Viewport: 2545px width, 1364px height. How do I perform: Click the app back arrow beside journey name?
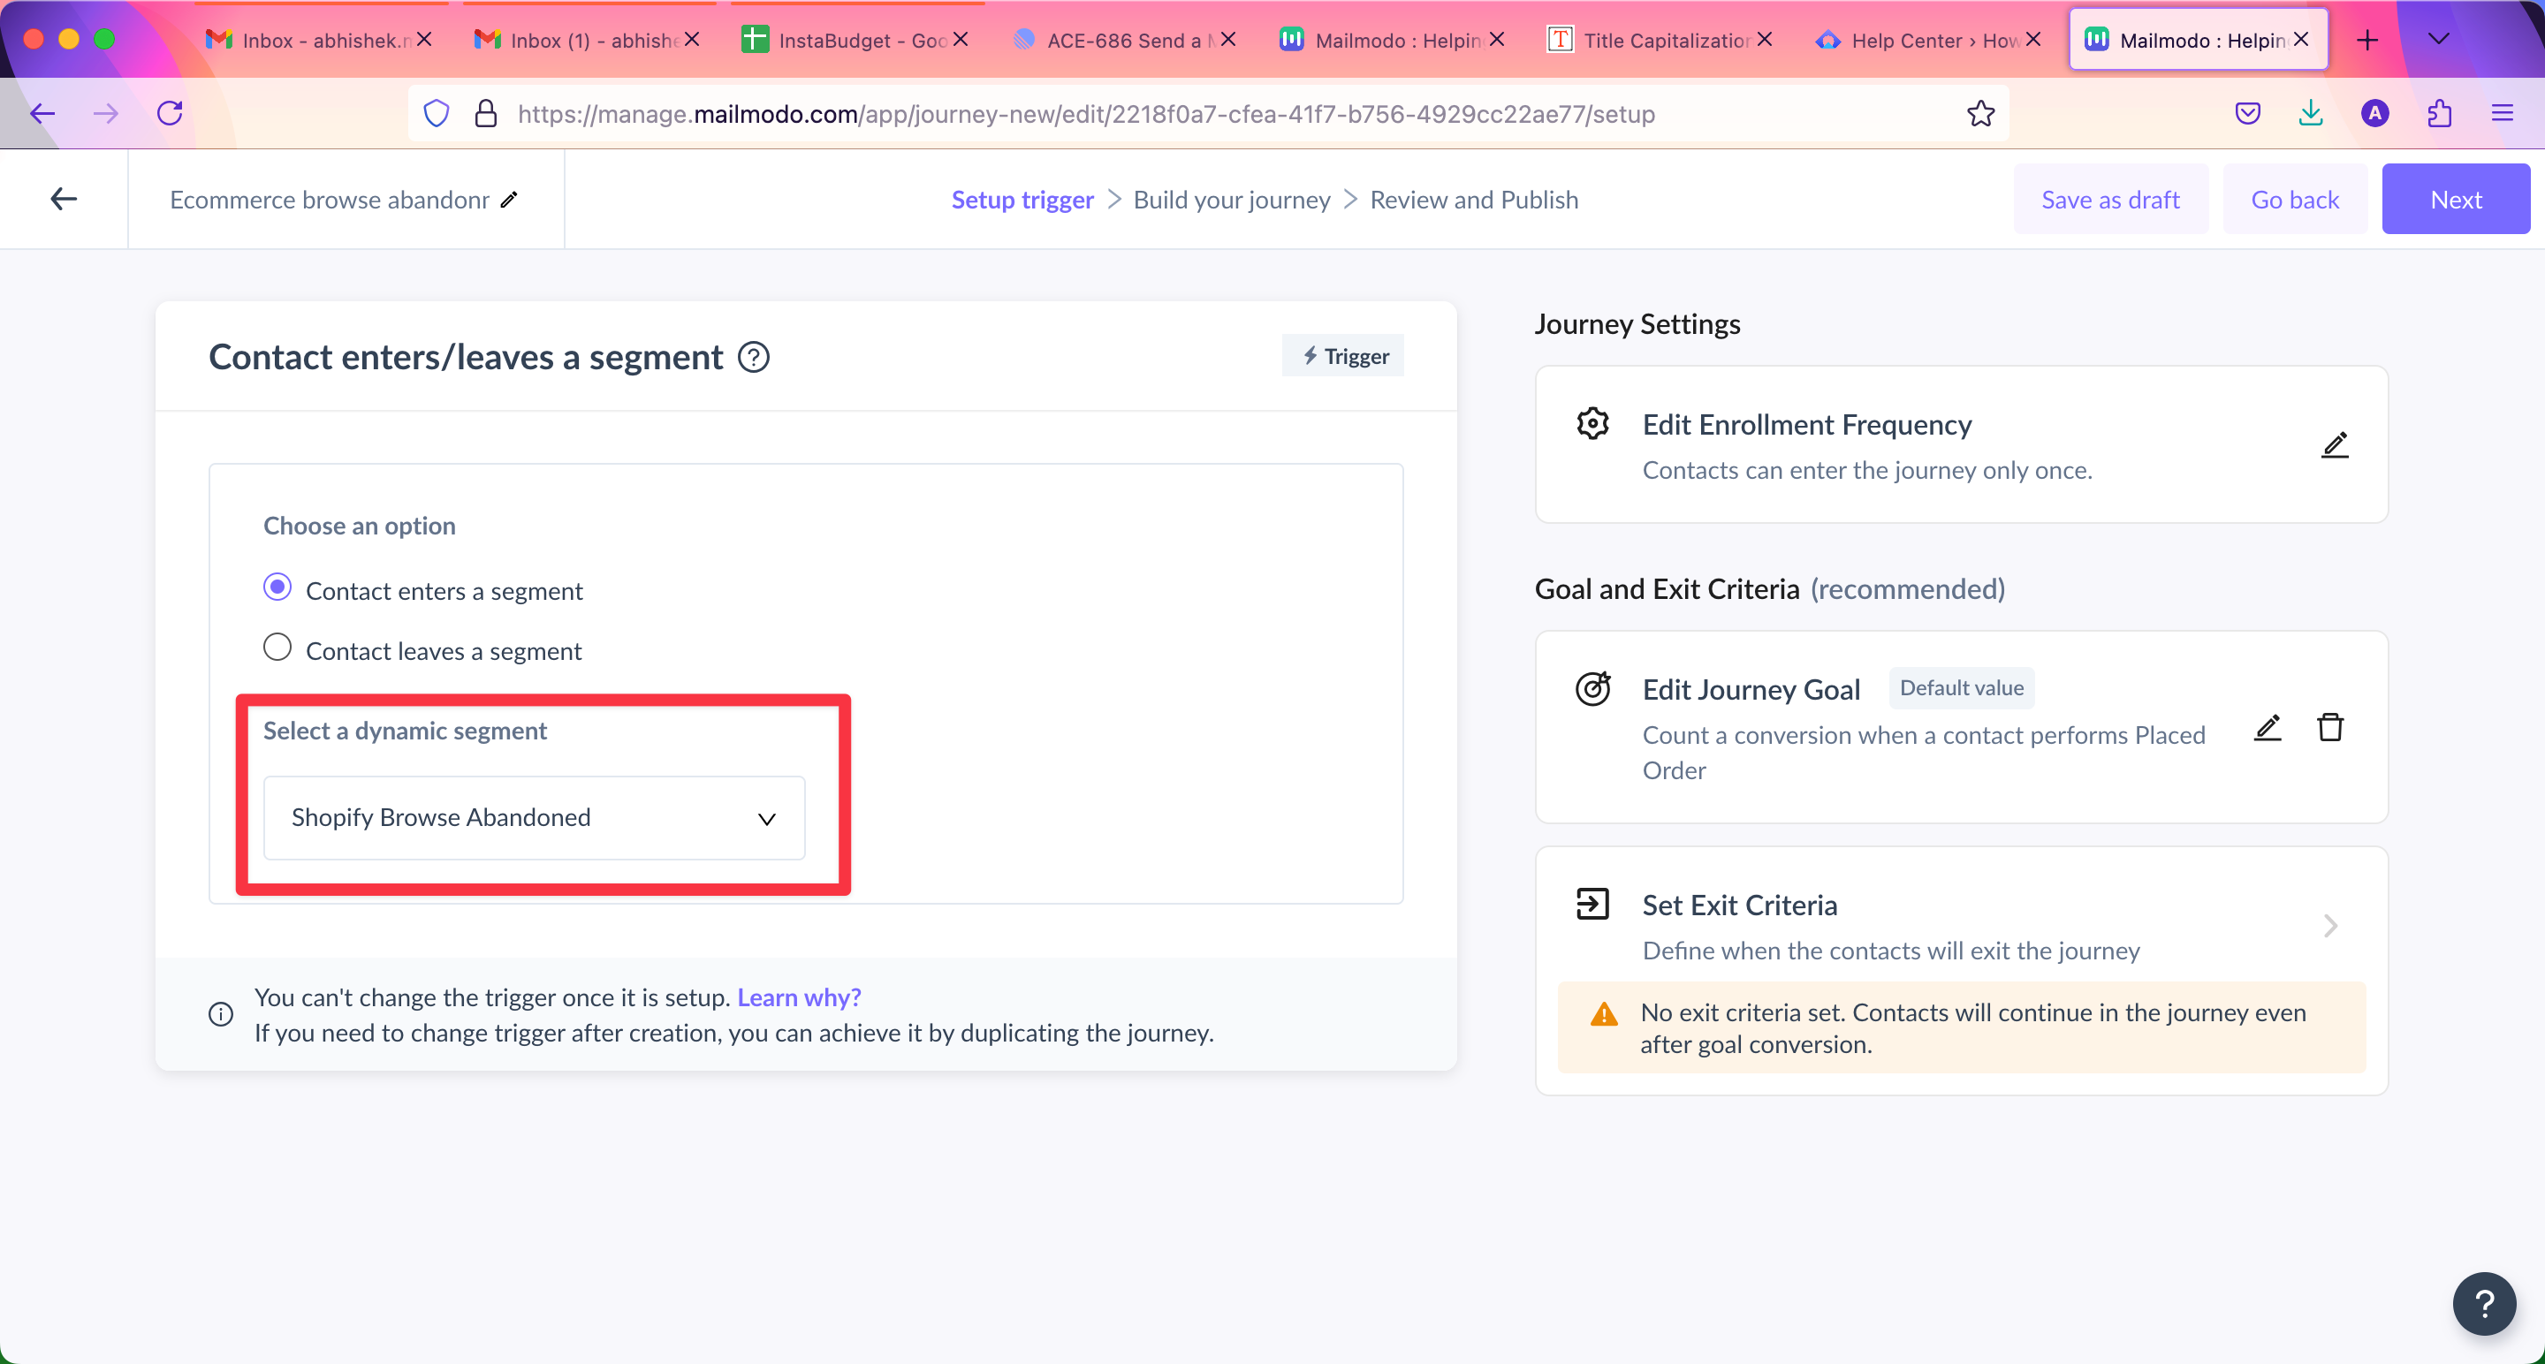coord(64,200)
